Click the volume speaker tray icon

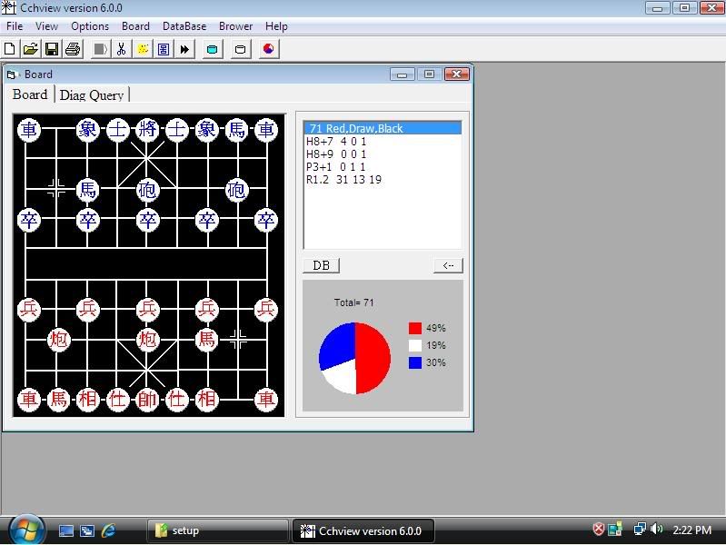coord(657,529)
